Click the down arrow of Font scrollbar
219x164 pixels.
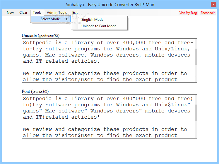point(196,132)
